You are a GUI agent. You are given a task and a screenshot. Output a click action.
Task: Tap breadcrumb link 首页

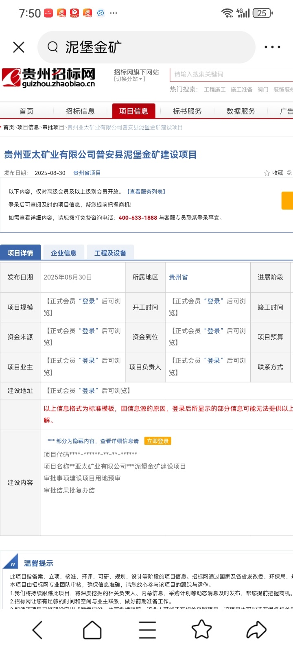tap(9, 127)
